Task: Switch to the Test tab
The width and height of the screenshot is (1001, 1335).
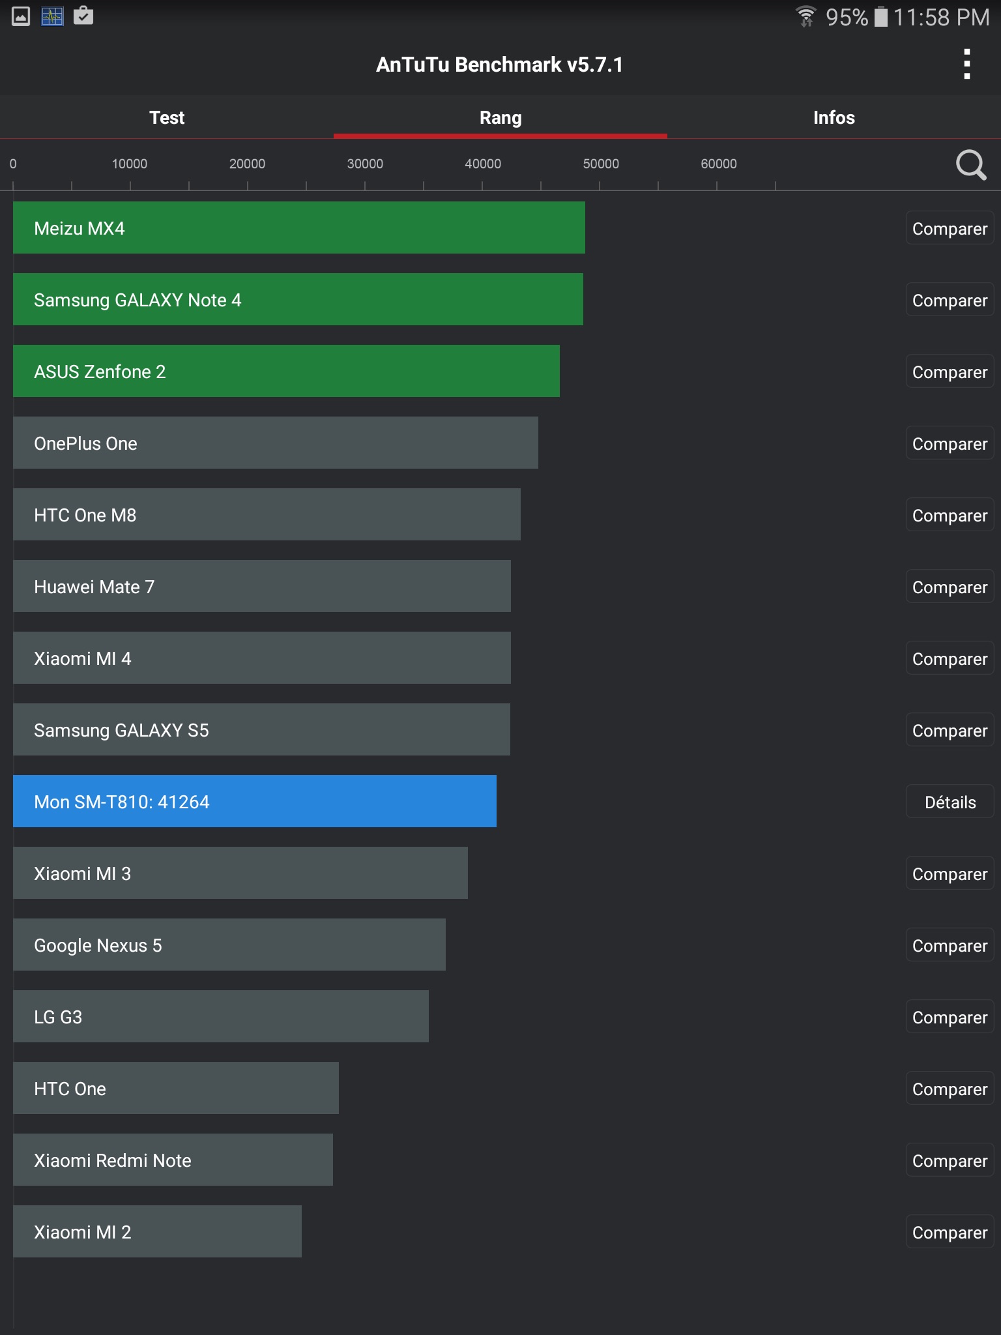Action: point(167,117)
